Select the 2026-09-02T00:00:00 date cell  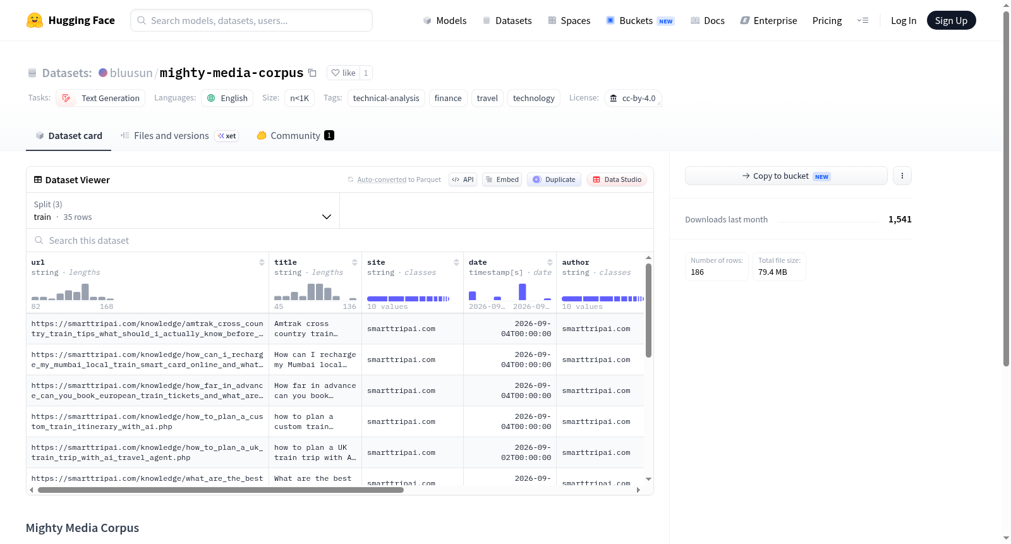pyautogui.click(x=510, y=452)
